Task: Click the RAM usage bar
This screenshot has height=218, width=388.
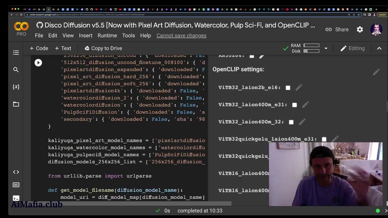Action: pyautogui.click(x=311, y=45)
